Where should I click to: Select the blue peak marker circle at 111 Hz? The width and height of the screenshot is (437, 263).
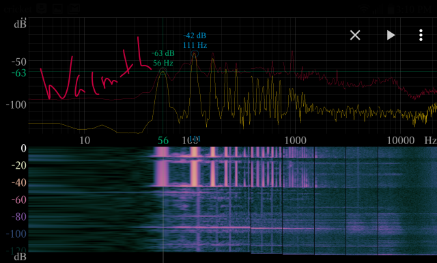pos(195,54)
